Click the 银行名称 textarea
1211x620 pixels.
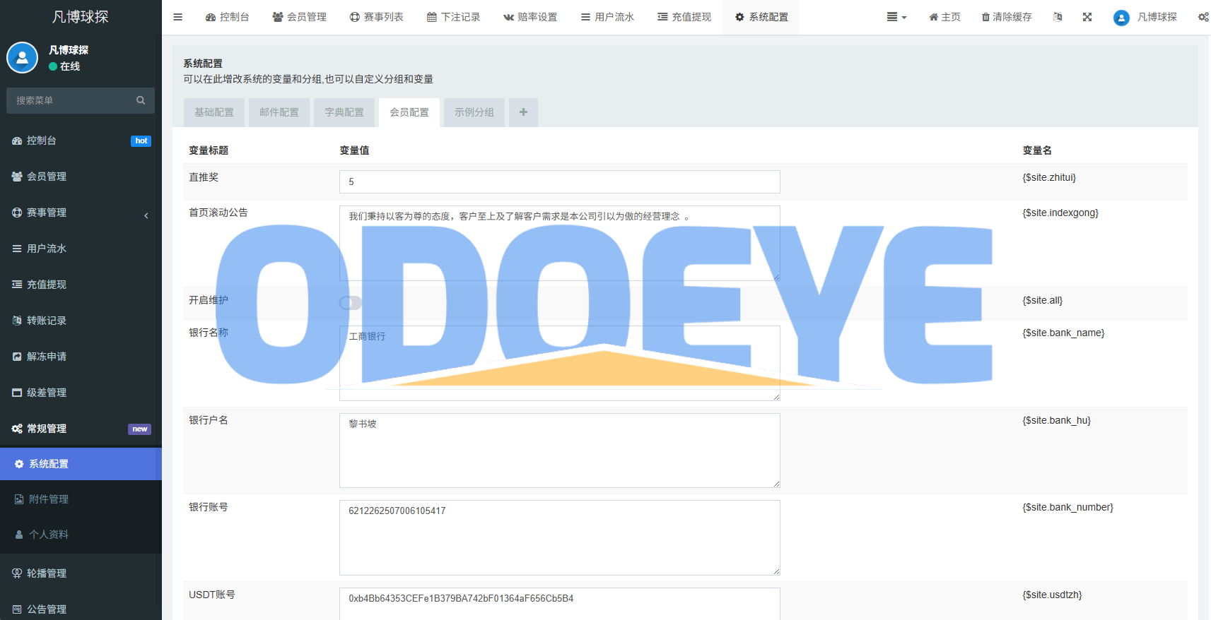pyautogui.click(x=560, y=363)
